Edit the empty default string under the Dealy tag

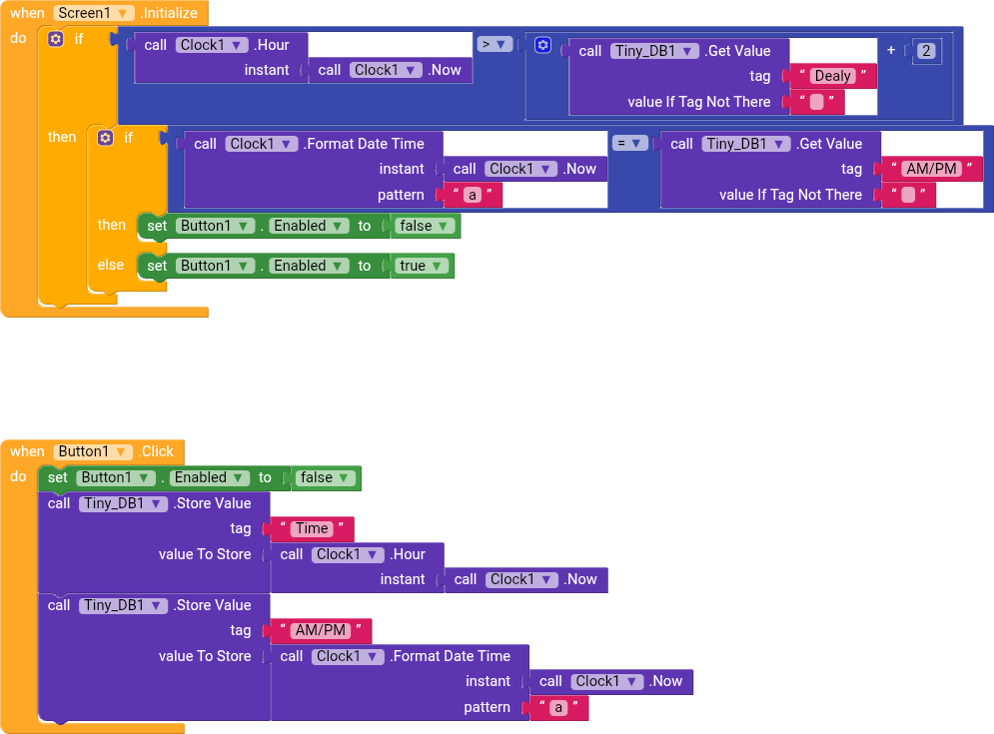coord(816,102)
